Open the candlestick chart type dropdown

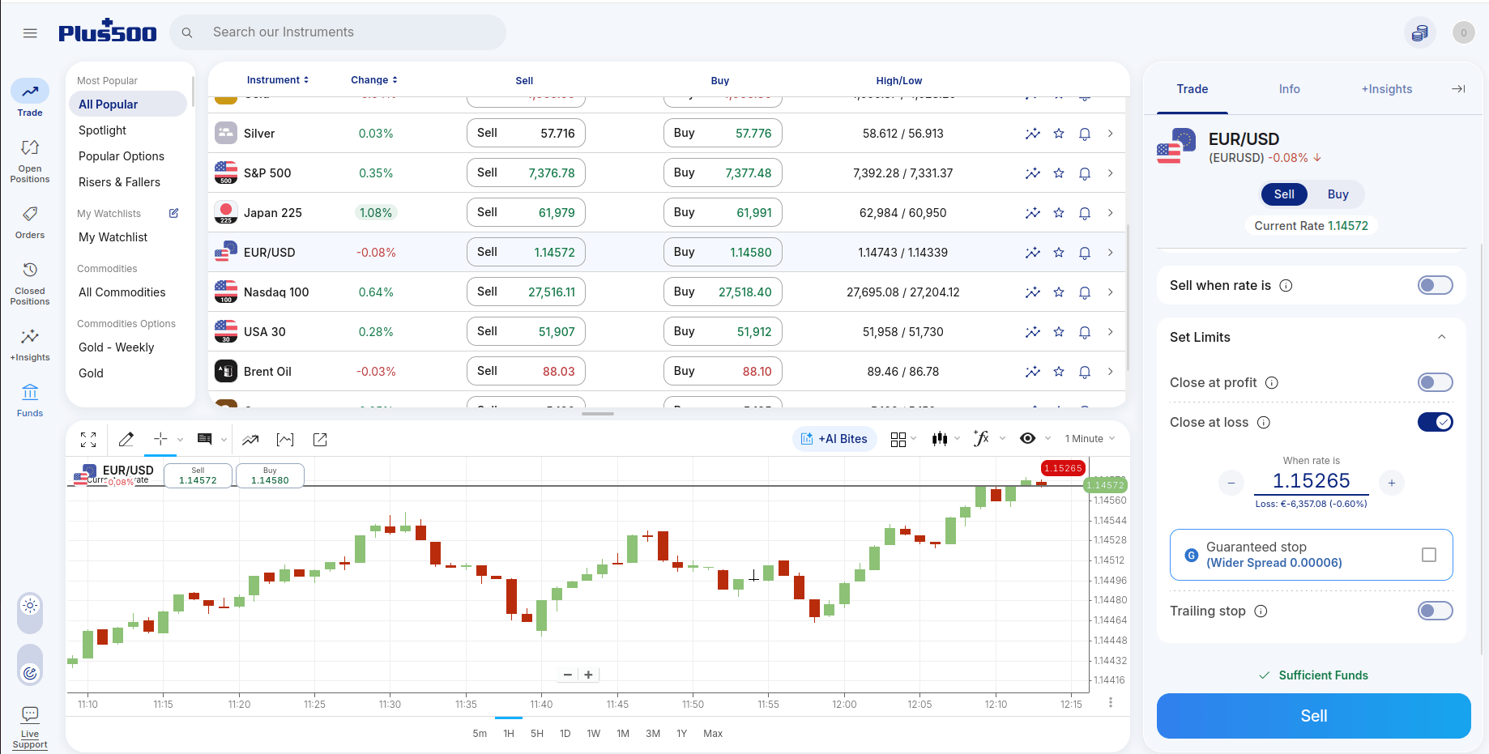pos(945,439)
